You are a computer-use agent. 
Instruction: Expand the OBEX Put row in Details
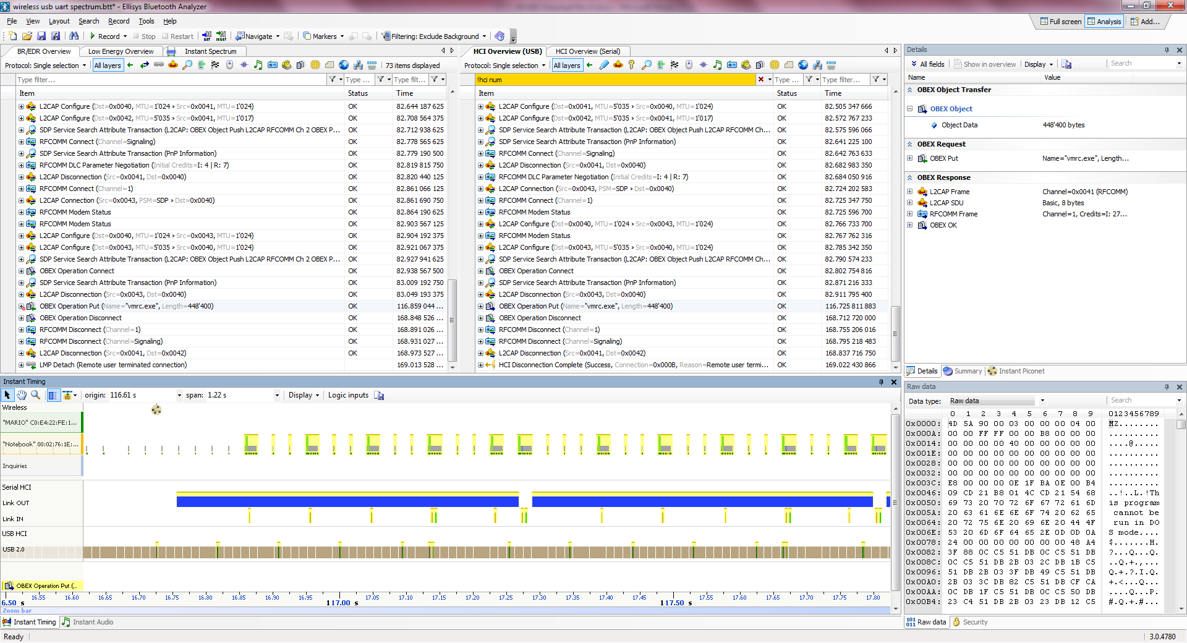(910, 158)
